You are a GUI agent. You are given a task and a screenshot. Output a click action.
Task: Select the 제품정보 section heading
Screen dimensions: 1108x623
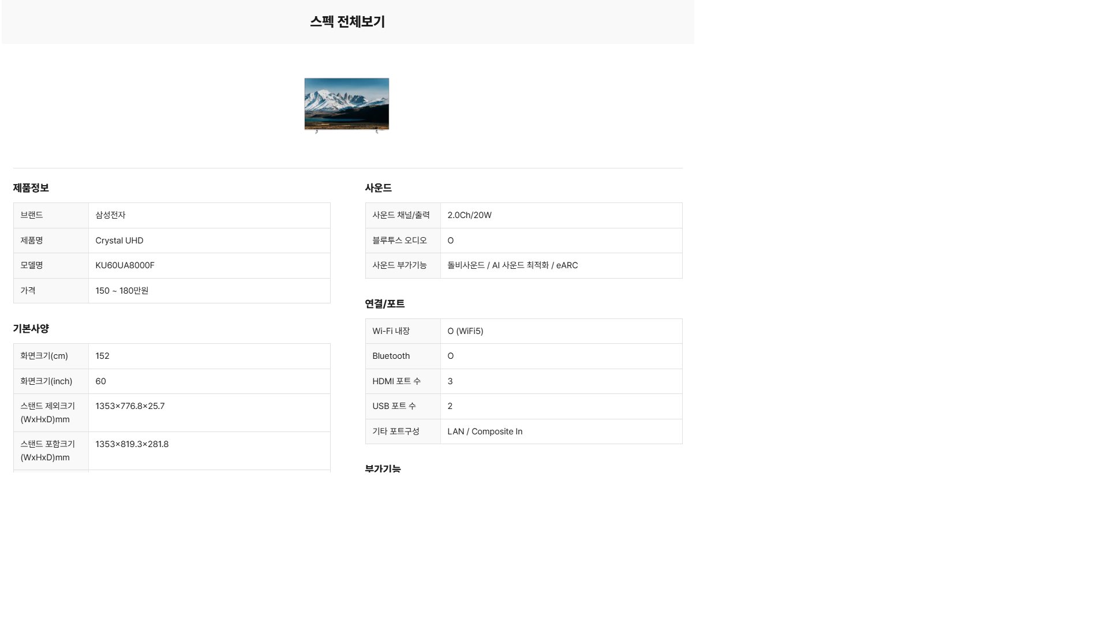point(31,188)
